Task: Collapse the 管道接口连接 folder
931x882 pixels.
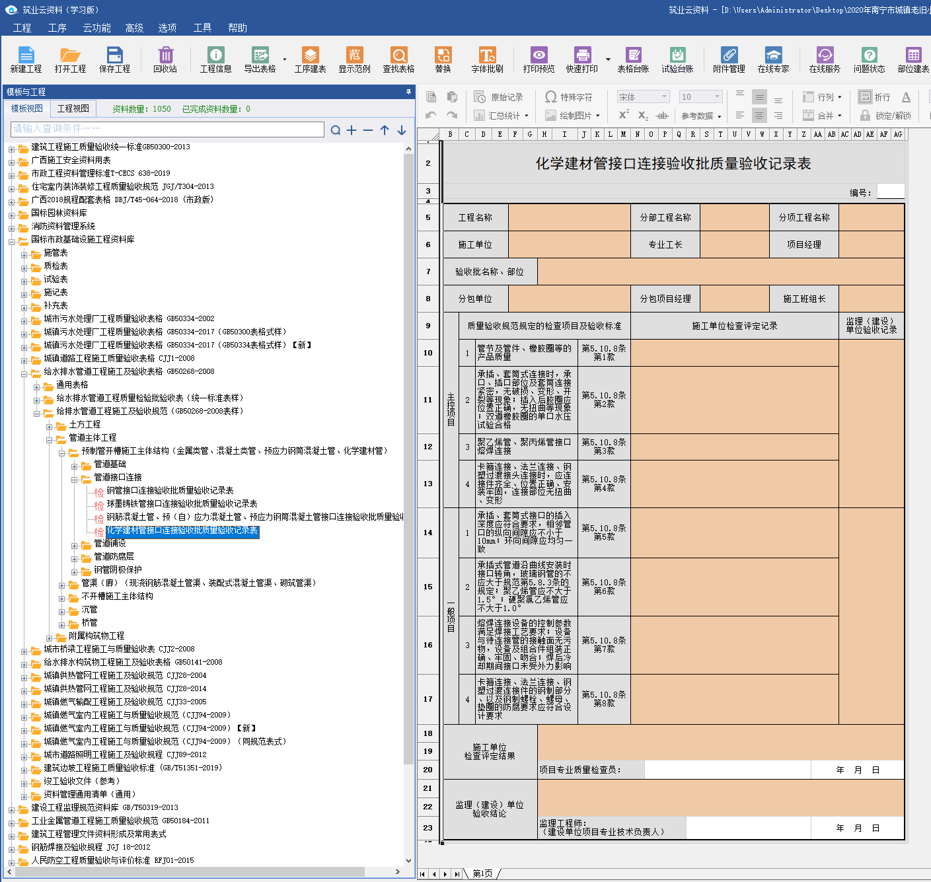Action: coord(75,480)
